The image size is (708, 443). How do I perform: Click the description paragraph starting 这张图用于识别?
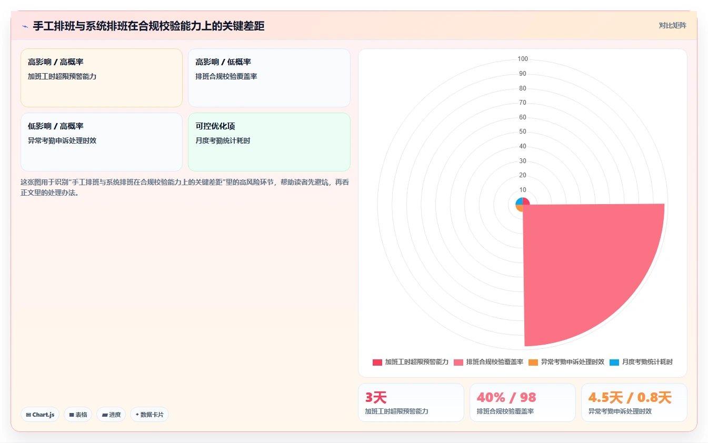click(185, 187)
